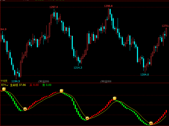Click the first laughing-face buy signal icon
This screenshot has height=126, width=169.
25,109
